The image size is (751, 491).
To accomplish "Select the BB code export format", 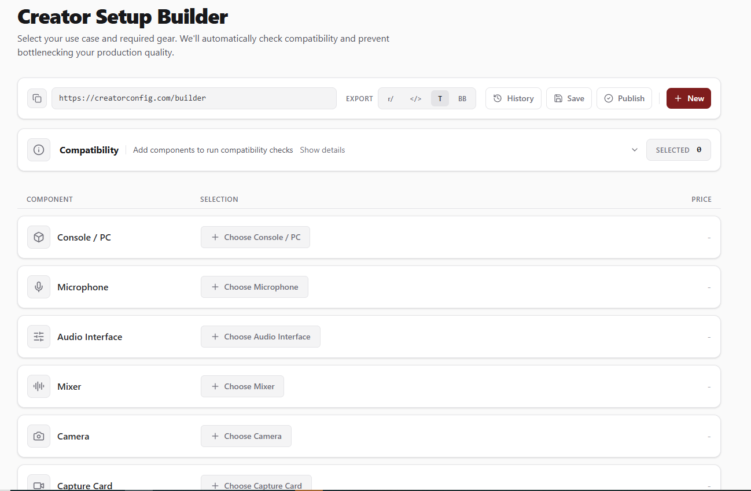I will (462, 98).
